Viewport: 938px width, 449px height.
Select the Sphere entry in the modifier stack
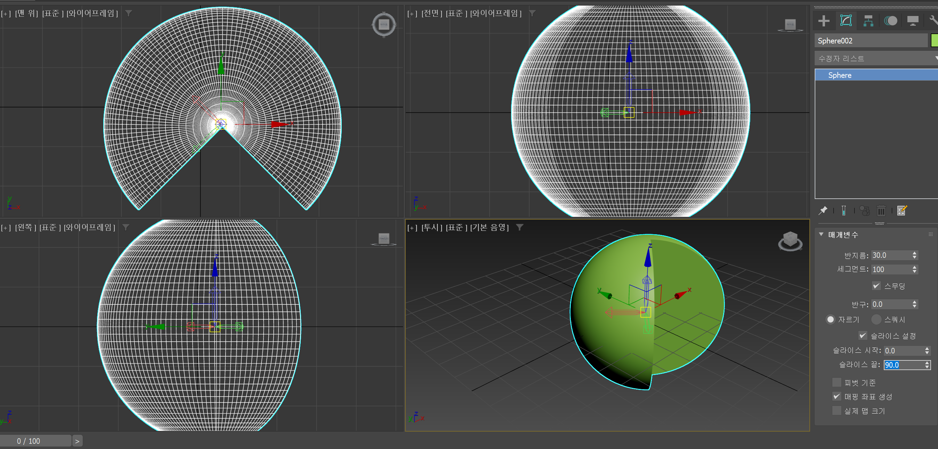(876, 75)
